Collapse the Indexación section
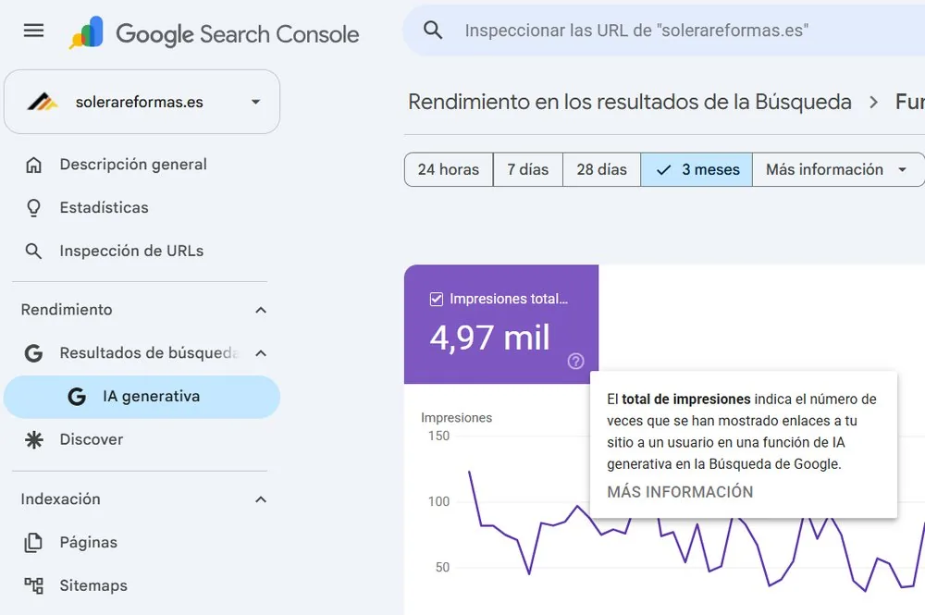925x615 pixels. tap(261, 499)
